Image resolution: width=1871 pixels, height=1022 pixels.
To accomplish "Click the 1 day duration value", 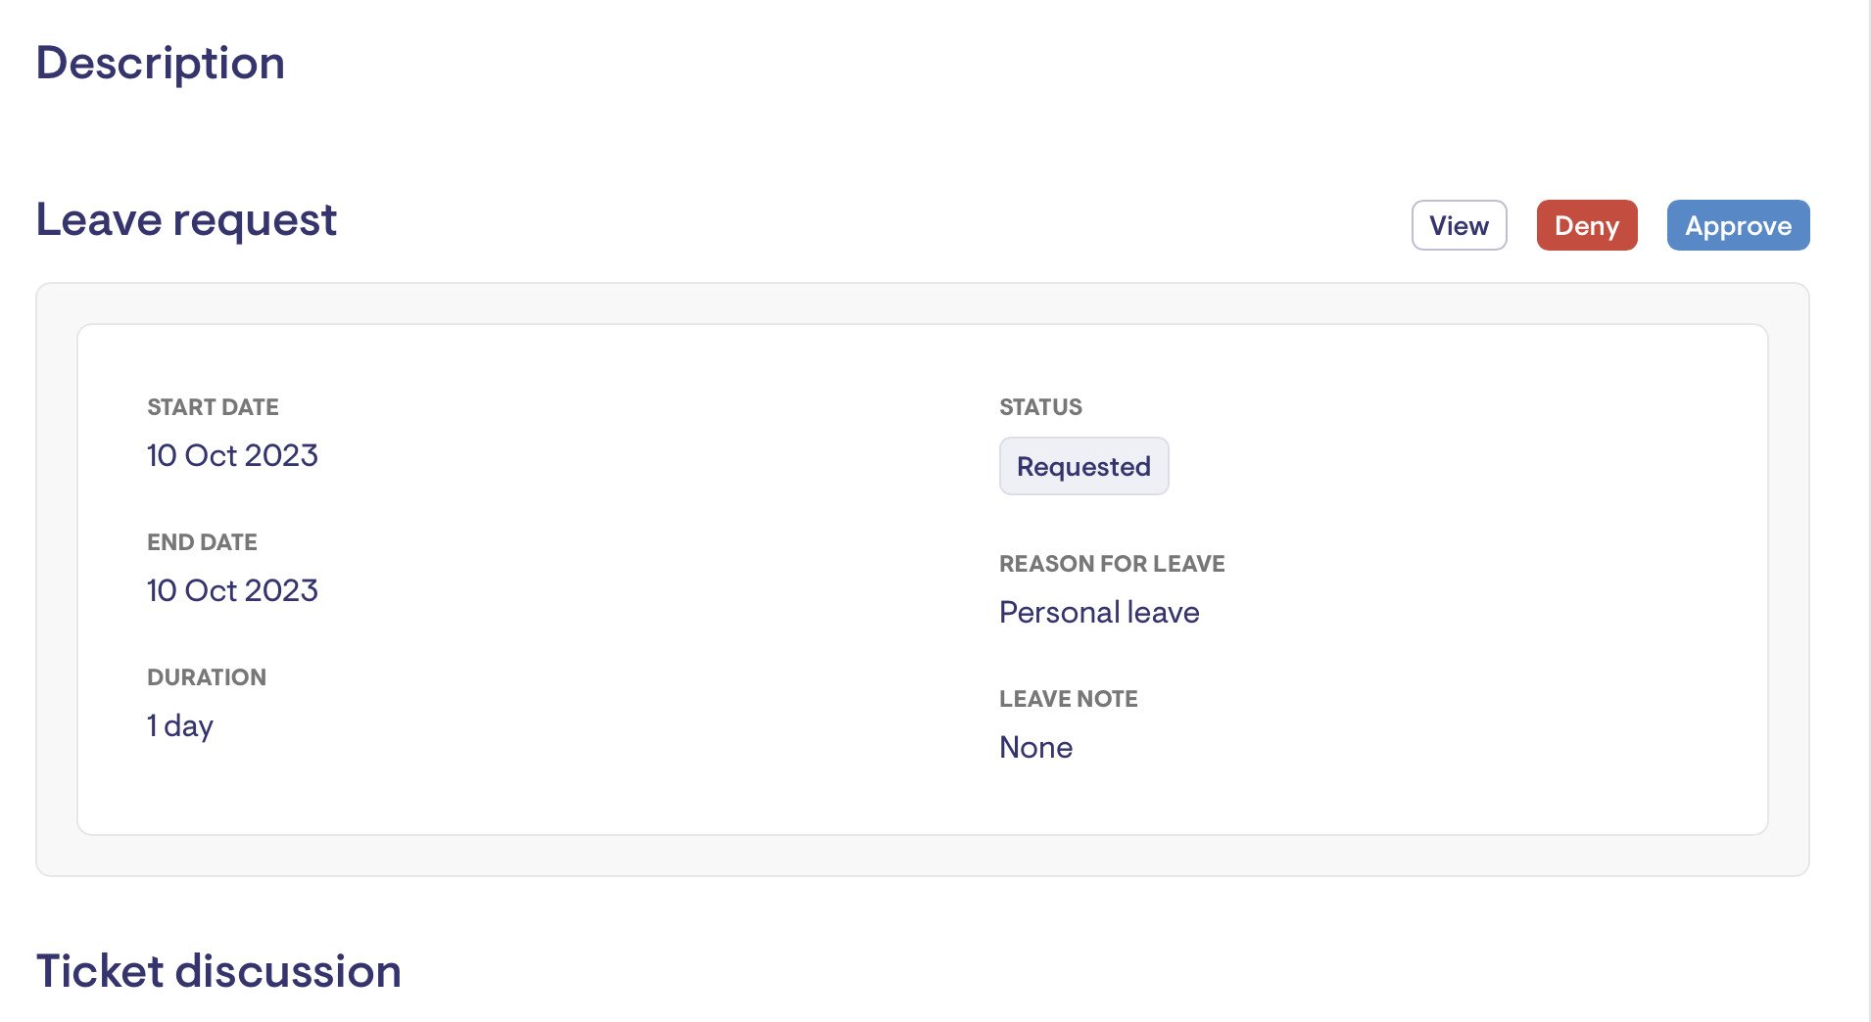I will tap(180, 725).
